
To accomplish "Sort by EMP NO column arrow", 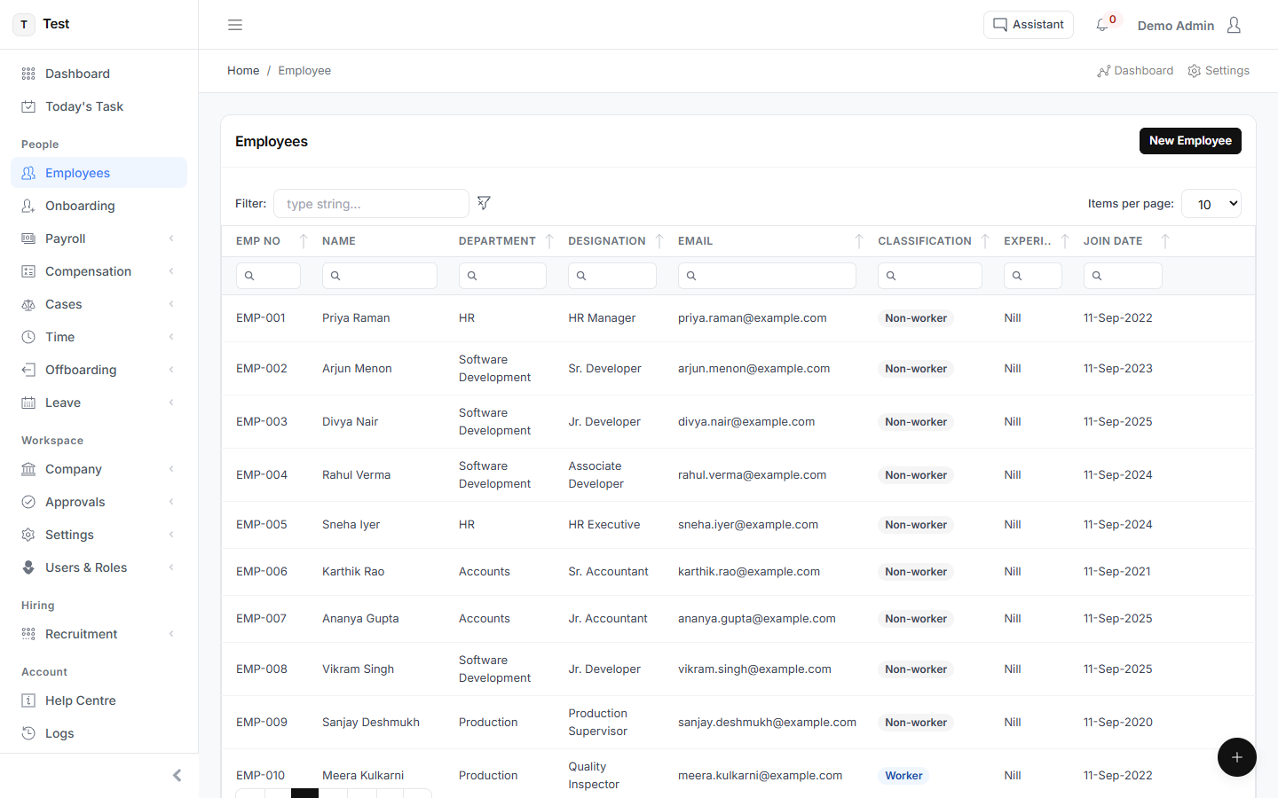I will click(x=304, y=241).
